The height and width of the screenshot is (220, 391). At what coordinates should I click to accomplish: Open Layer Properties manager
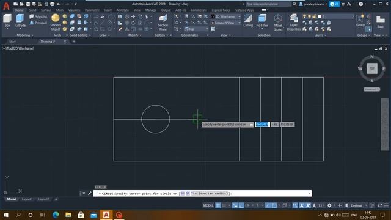click(x=293, y=23)
